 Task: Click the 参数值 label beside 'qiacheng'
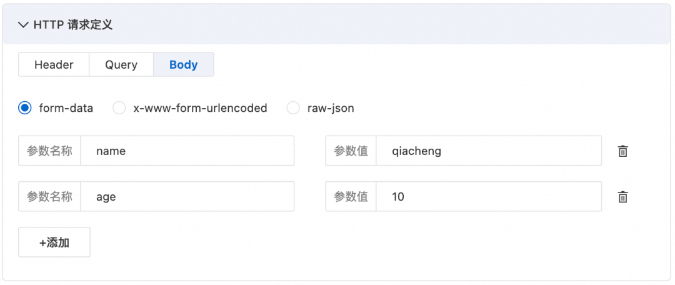pyautogui.click(x=351, y=151)
